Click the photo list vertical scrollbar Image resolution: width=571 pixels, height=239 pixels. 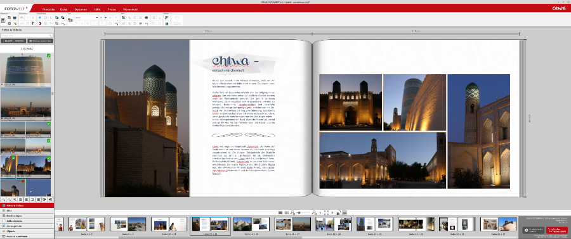[x=53, y=94]
